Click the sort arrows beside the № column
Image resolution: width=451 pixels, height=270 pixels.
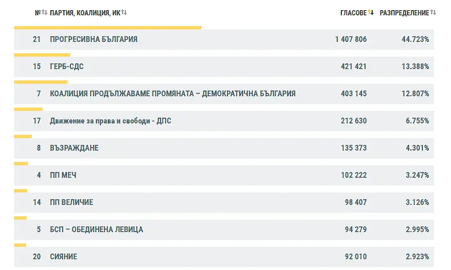[44, 12]
